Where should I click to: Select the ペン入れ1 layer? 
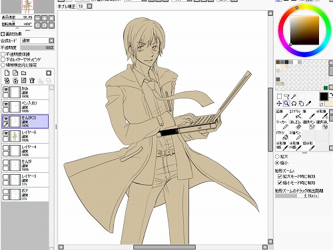[25, 107]
